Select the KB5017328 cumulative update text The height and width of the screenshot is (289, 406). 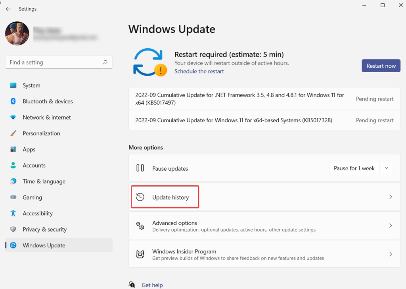click(x=234, y=120)
